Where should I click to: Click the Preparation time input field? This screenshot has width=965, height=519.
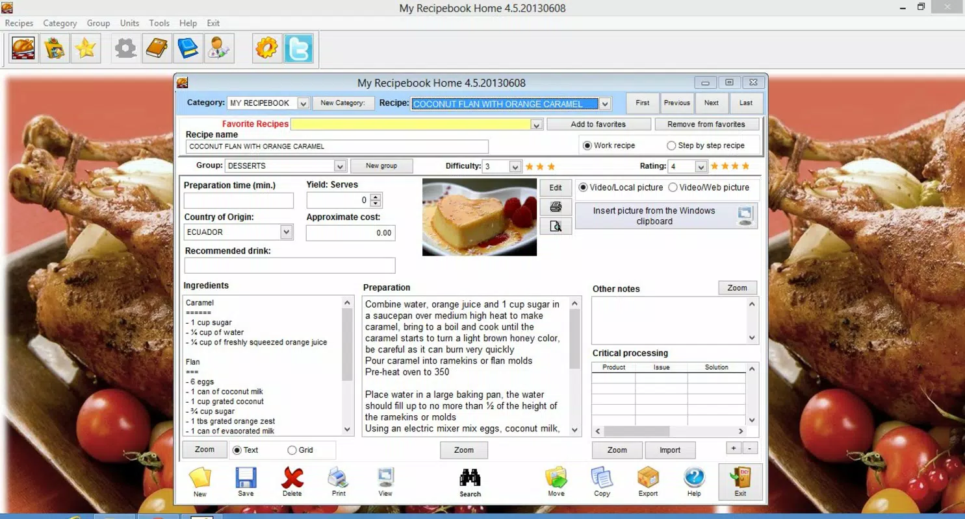click(238, 200)
